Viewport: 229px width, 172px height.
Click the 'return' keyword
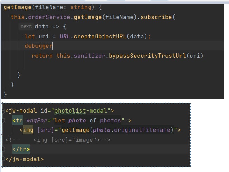(x=42, y=56)
